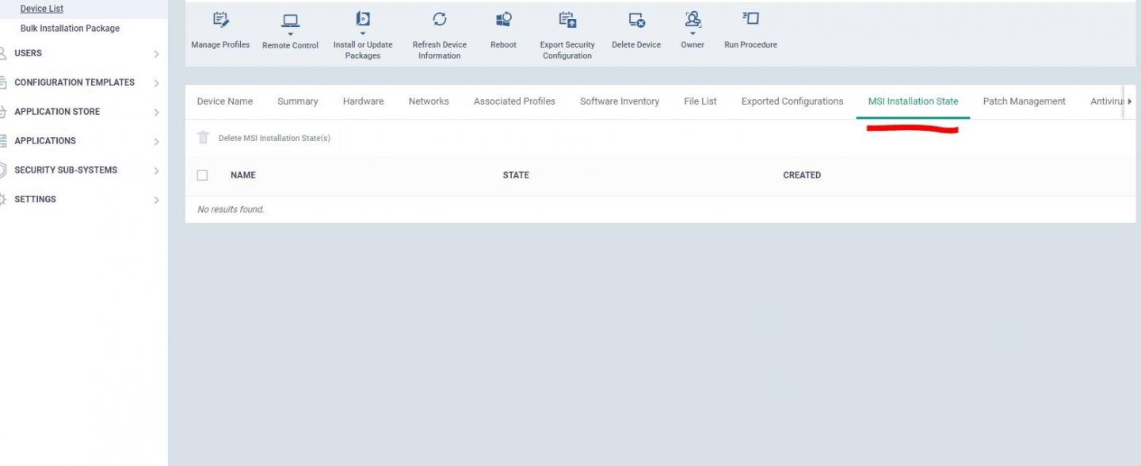Switch to the Device Name tab
This screenshot has width=1141, height=466.
point(225,101)
